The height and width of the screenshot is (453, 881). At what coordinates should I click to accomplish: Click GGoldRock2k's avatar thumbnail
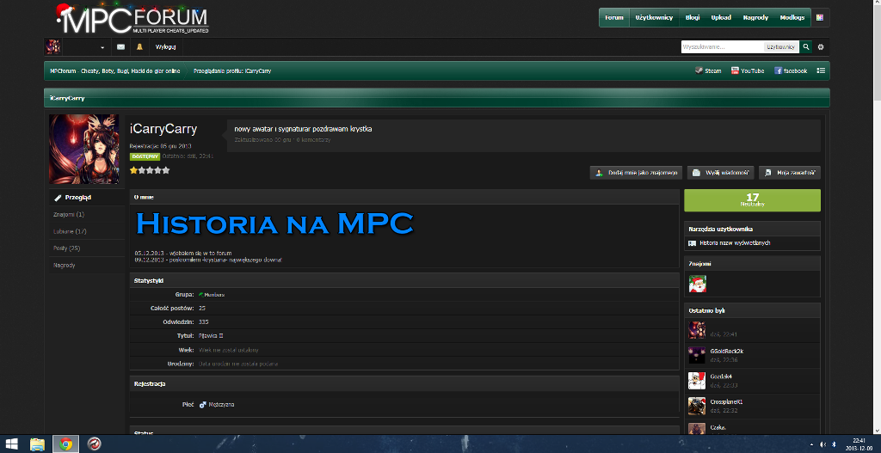click(697, 355)
